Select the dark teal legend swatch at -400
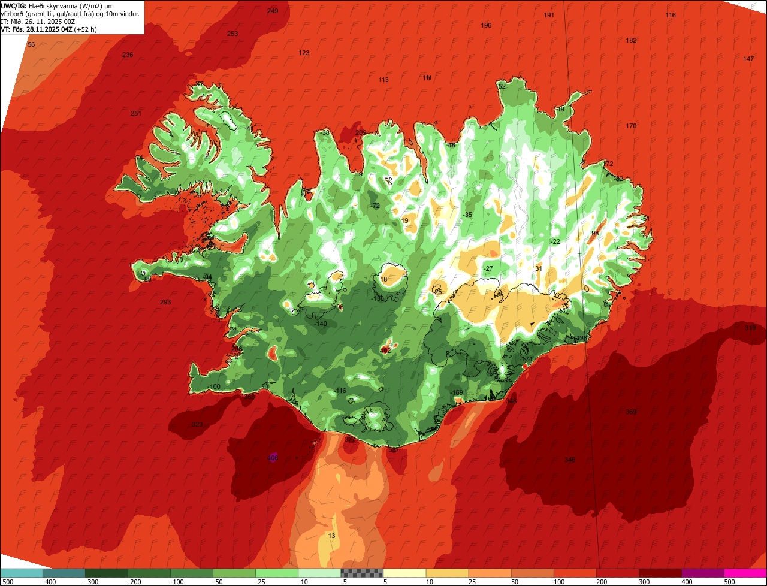Image resolution: width=767 pixels, height=586 pixels. (x=64, y=572)
